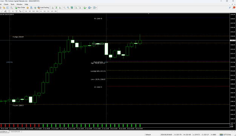This screenshot has width=236, height=136.
Task: Open the Tools menu
Action: tap(12, 5)
